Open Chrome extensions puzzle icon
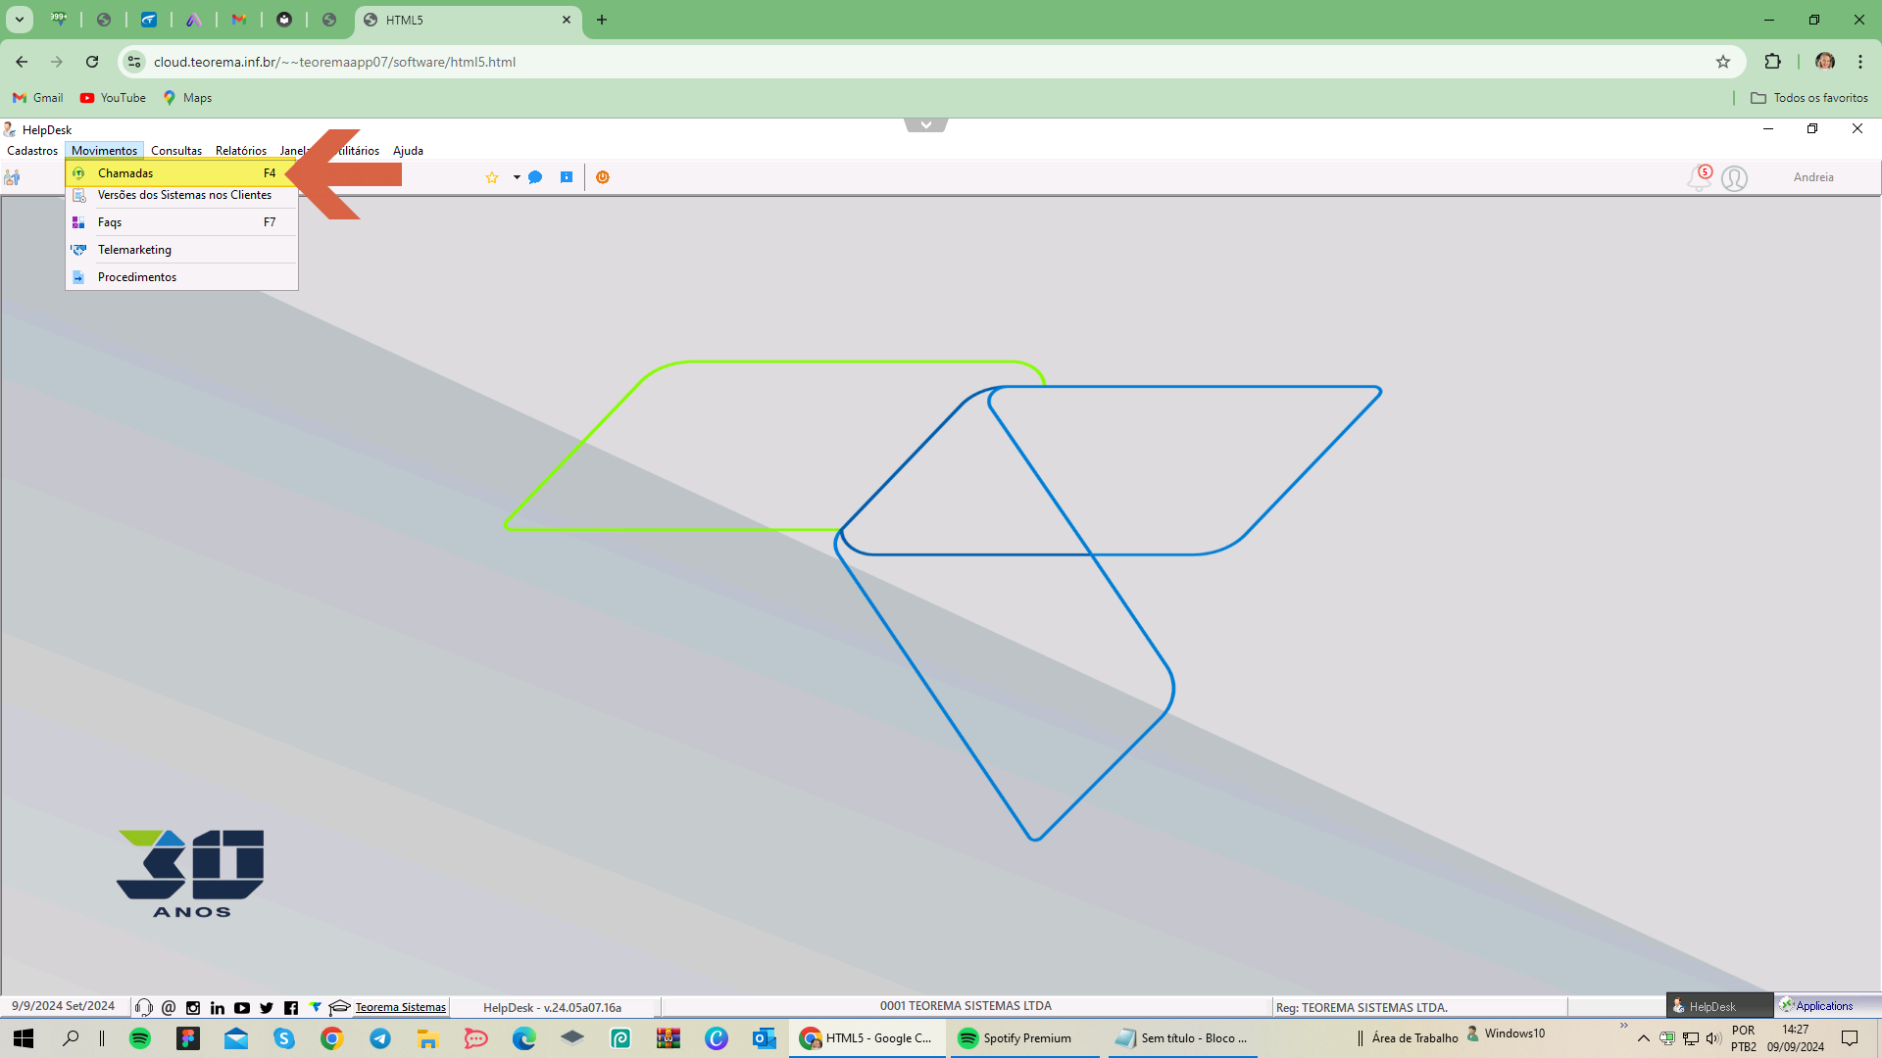1882x1058 pixels. pos(1772,62)
